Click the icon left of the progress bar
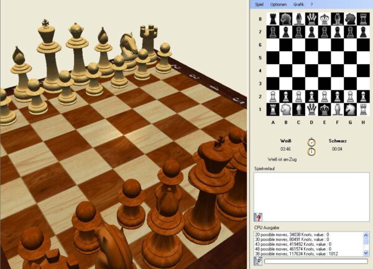The width and height of the screenshot is (373, 269). (258, 262)
